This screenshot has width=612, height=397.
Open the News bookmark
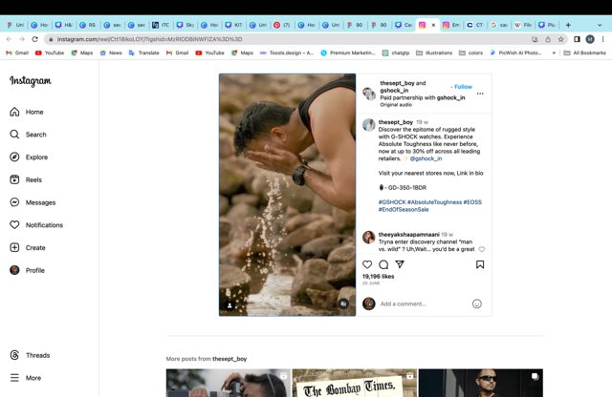tap(111, 52)
